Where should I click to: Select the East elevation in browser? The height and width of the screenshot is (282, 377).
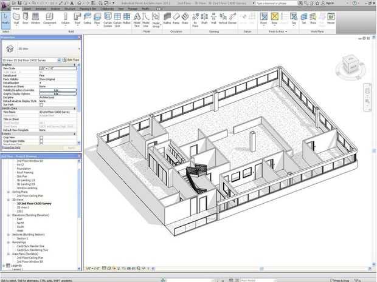point(19,219)
